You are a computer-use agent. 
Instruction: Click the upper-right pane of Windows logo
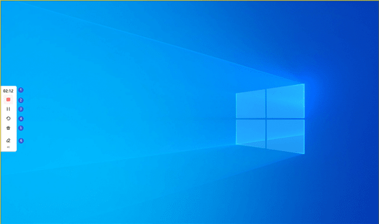coord(285,101)
